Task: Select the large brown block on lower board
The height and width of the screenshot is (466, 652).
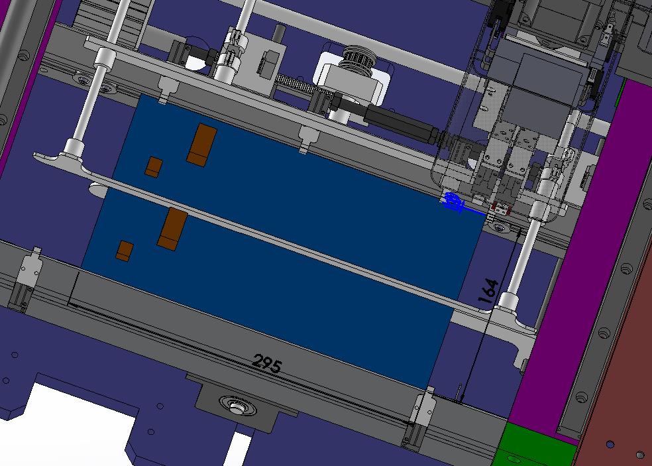Action: (172, 229)
